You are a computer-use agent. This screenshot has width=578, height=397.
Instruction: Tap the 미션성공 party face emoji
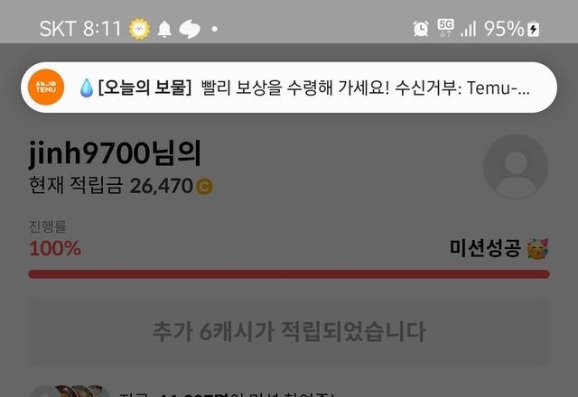click(537, 249)
